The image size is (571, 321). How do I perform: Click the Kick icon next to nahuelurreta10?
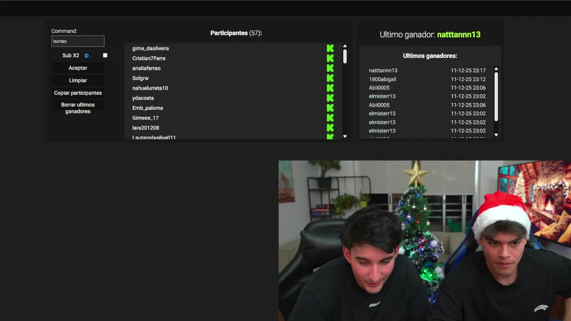(330, 88)
